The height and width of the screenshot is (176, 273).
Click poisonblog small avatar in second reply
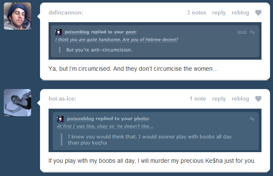61,118
